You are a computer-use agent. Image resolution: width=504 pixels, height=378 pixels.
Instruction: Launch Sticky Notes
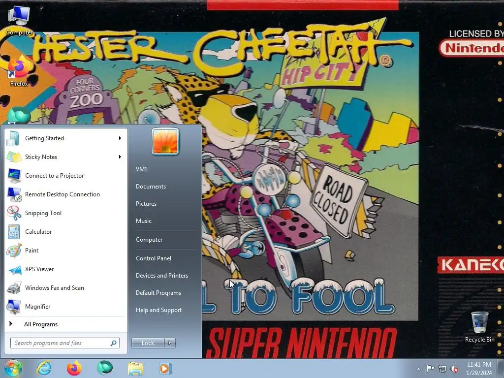pyautogui.click(x=66, y=157)
